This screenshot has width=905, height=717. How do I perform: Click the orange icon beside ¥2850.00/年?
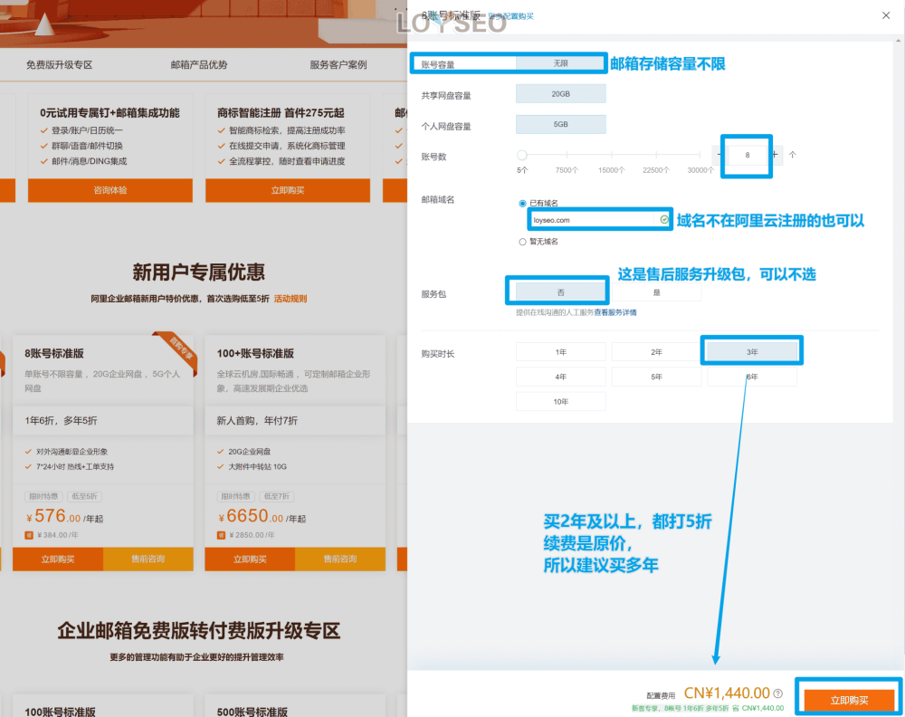[x=221, y=535]
